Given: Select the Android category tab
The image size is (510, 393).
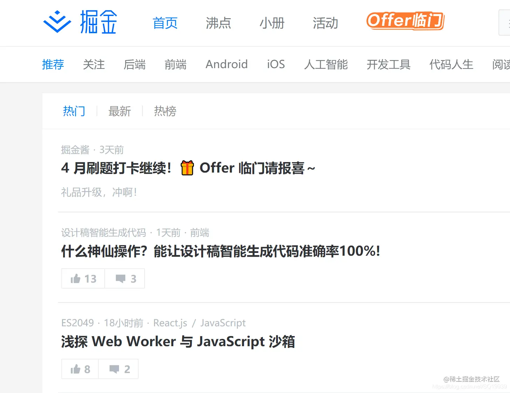Looking at the screenshot, I should 226,64.
